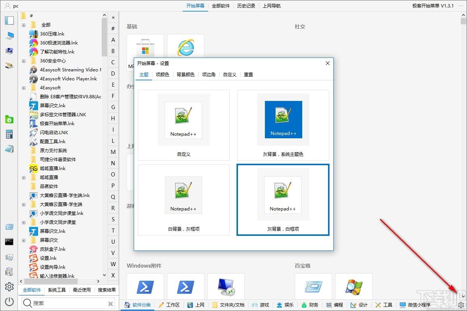Expand the 呱呱直播 folder node
467x311 pixels.
[x=24, y=177]
